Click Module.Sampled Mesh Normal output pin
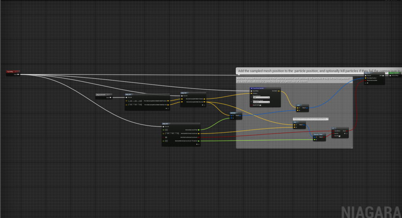The width and height of the screenshot is (402, 218). pyautogui.click(x=204, y=102)
